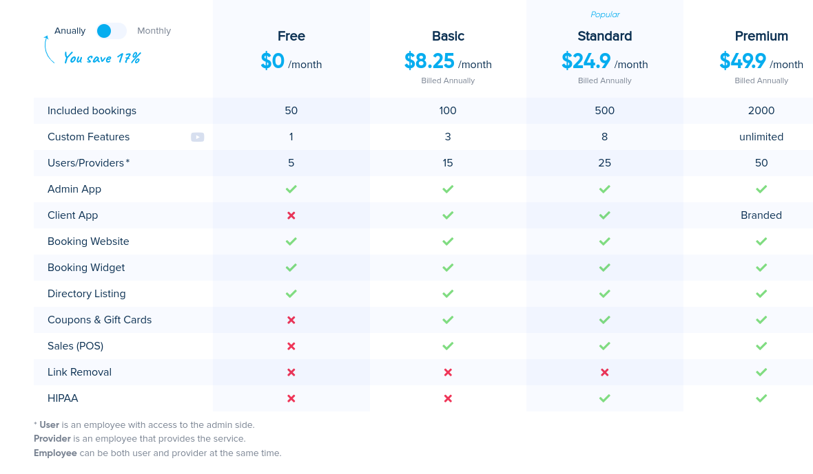Screen dimensions: 813x474
Task: Click the Branded text in Premium column
Action: coord(761,215)
